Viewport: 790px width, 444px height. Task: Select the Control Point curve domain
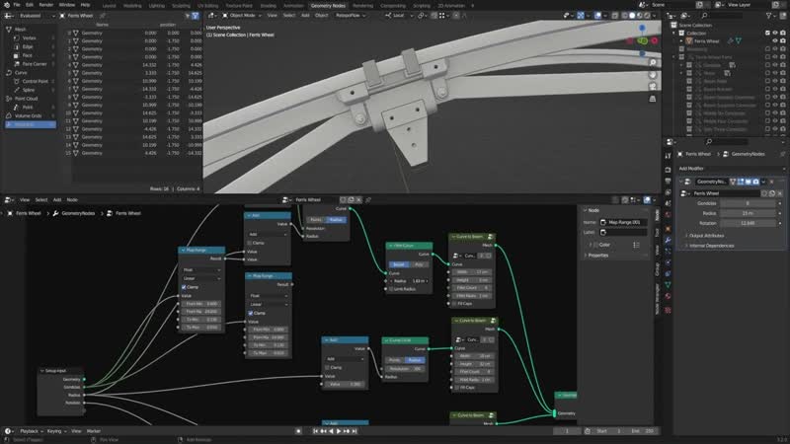36,81
